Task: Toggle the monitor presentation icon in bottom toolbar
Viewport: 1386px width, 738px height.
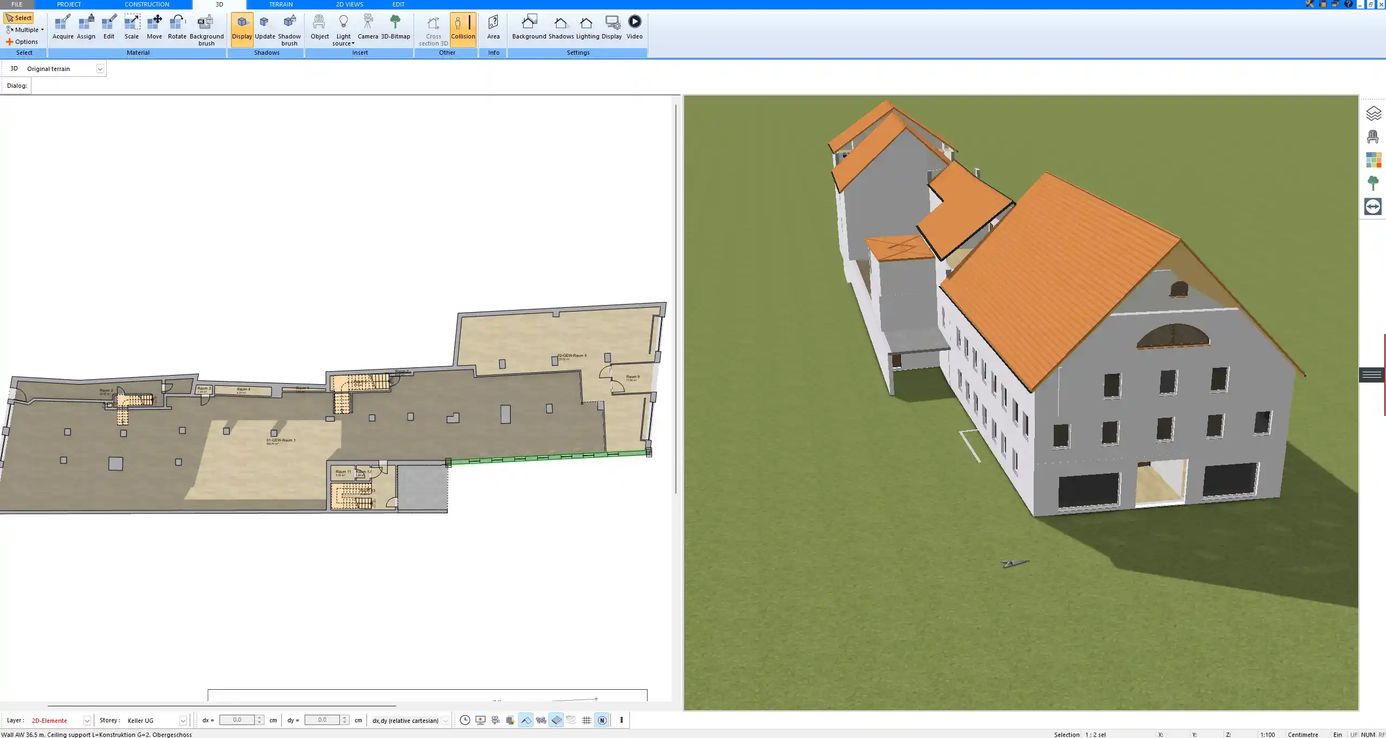Action: tap(480, 720)
